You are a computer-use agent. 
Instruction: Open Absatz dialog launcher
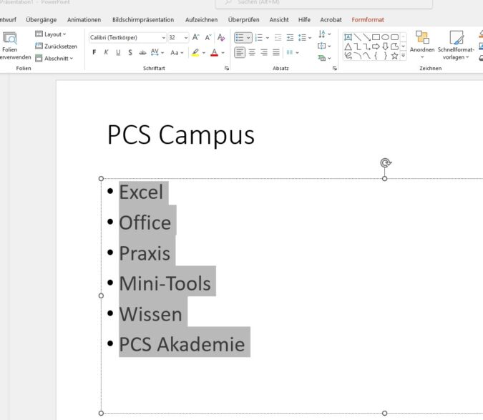(x=335, y=69)
